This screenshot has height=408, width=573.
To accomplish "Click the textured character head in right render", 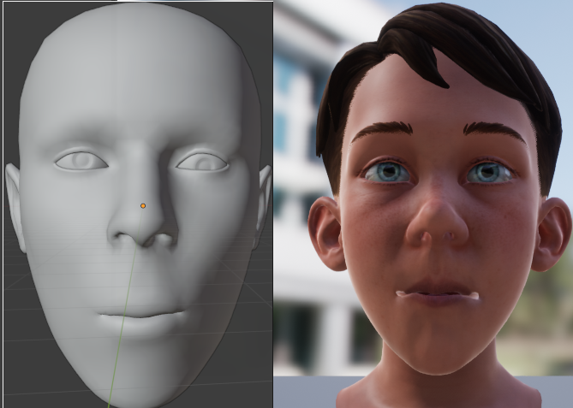I will [x=439, y=204].
